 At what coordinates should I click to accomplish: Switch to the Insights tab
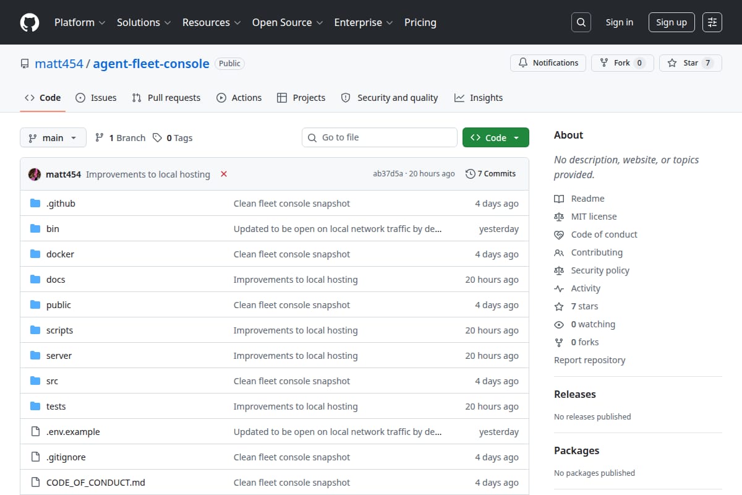click(x=479, y=98)
